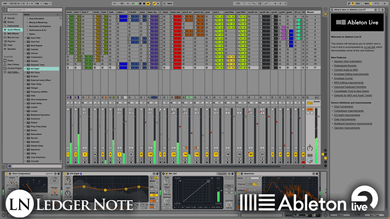Open Glue Compressor help link
390x219 pixels.
click(343, 106)
